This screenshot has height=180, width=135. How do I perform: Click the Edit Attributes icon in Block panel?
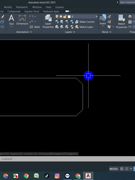click(109, 27)
